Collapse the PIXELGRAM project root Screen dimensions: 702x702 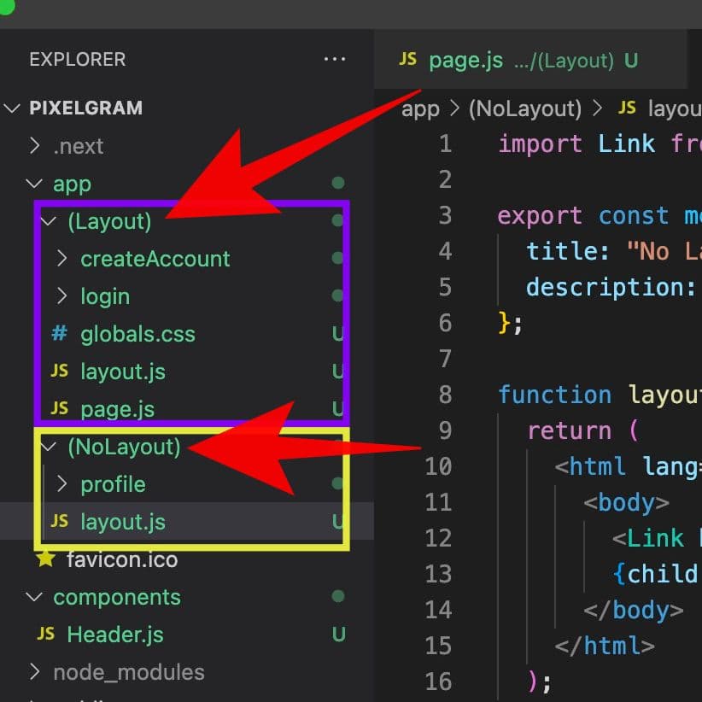13,108
